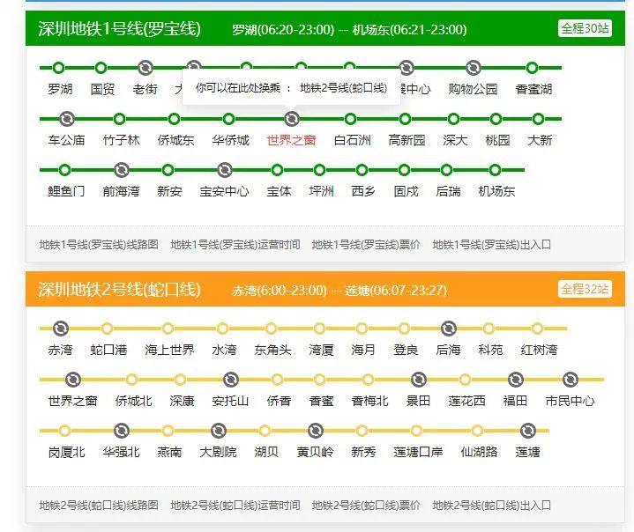The height and width of the screenshot is (532, 634).
Task: Click the 香蜜湖 station circle marker
Action: (x=532, y=68)
